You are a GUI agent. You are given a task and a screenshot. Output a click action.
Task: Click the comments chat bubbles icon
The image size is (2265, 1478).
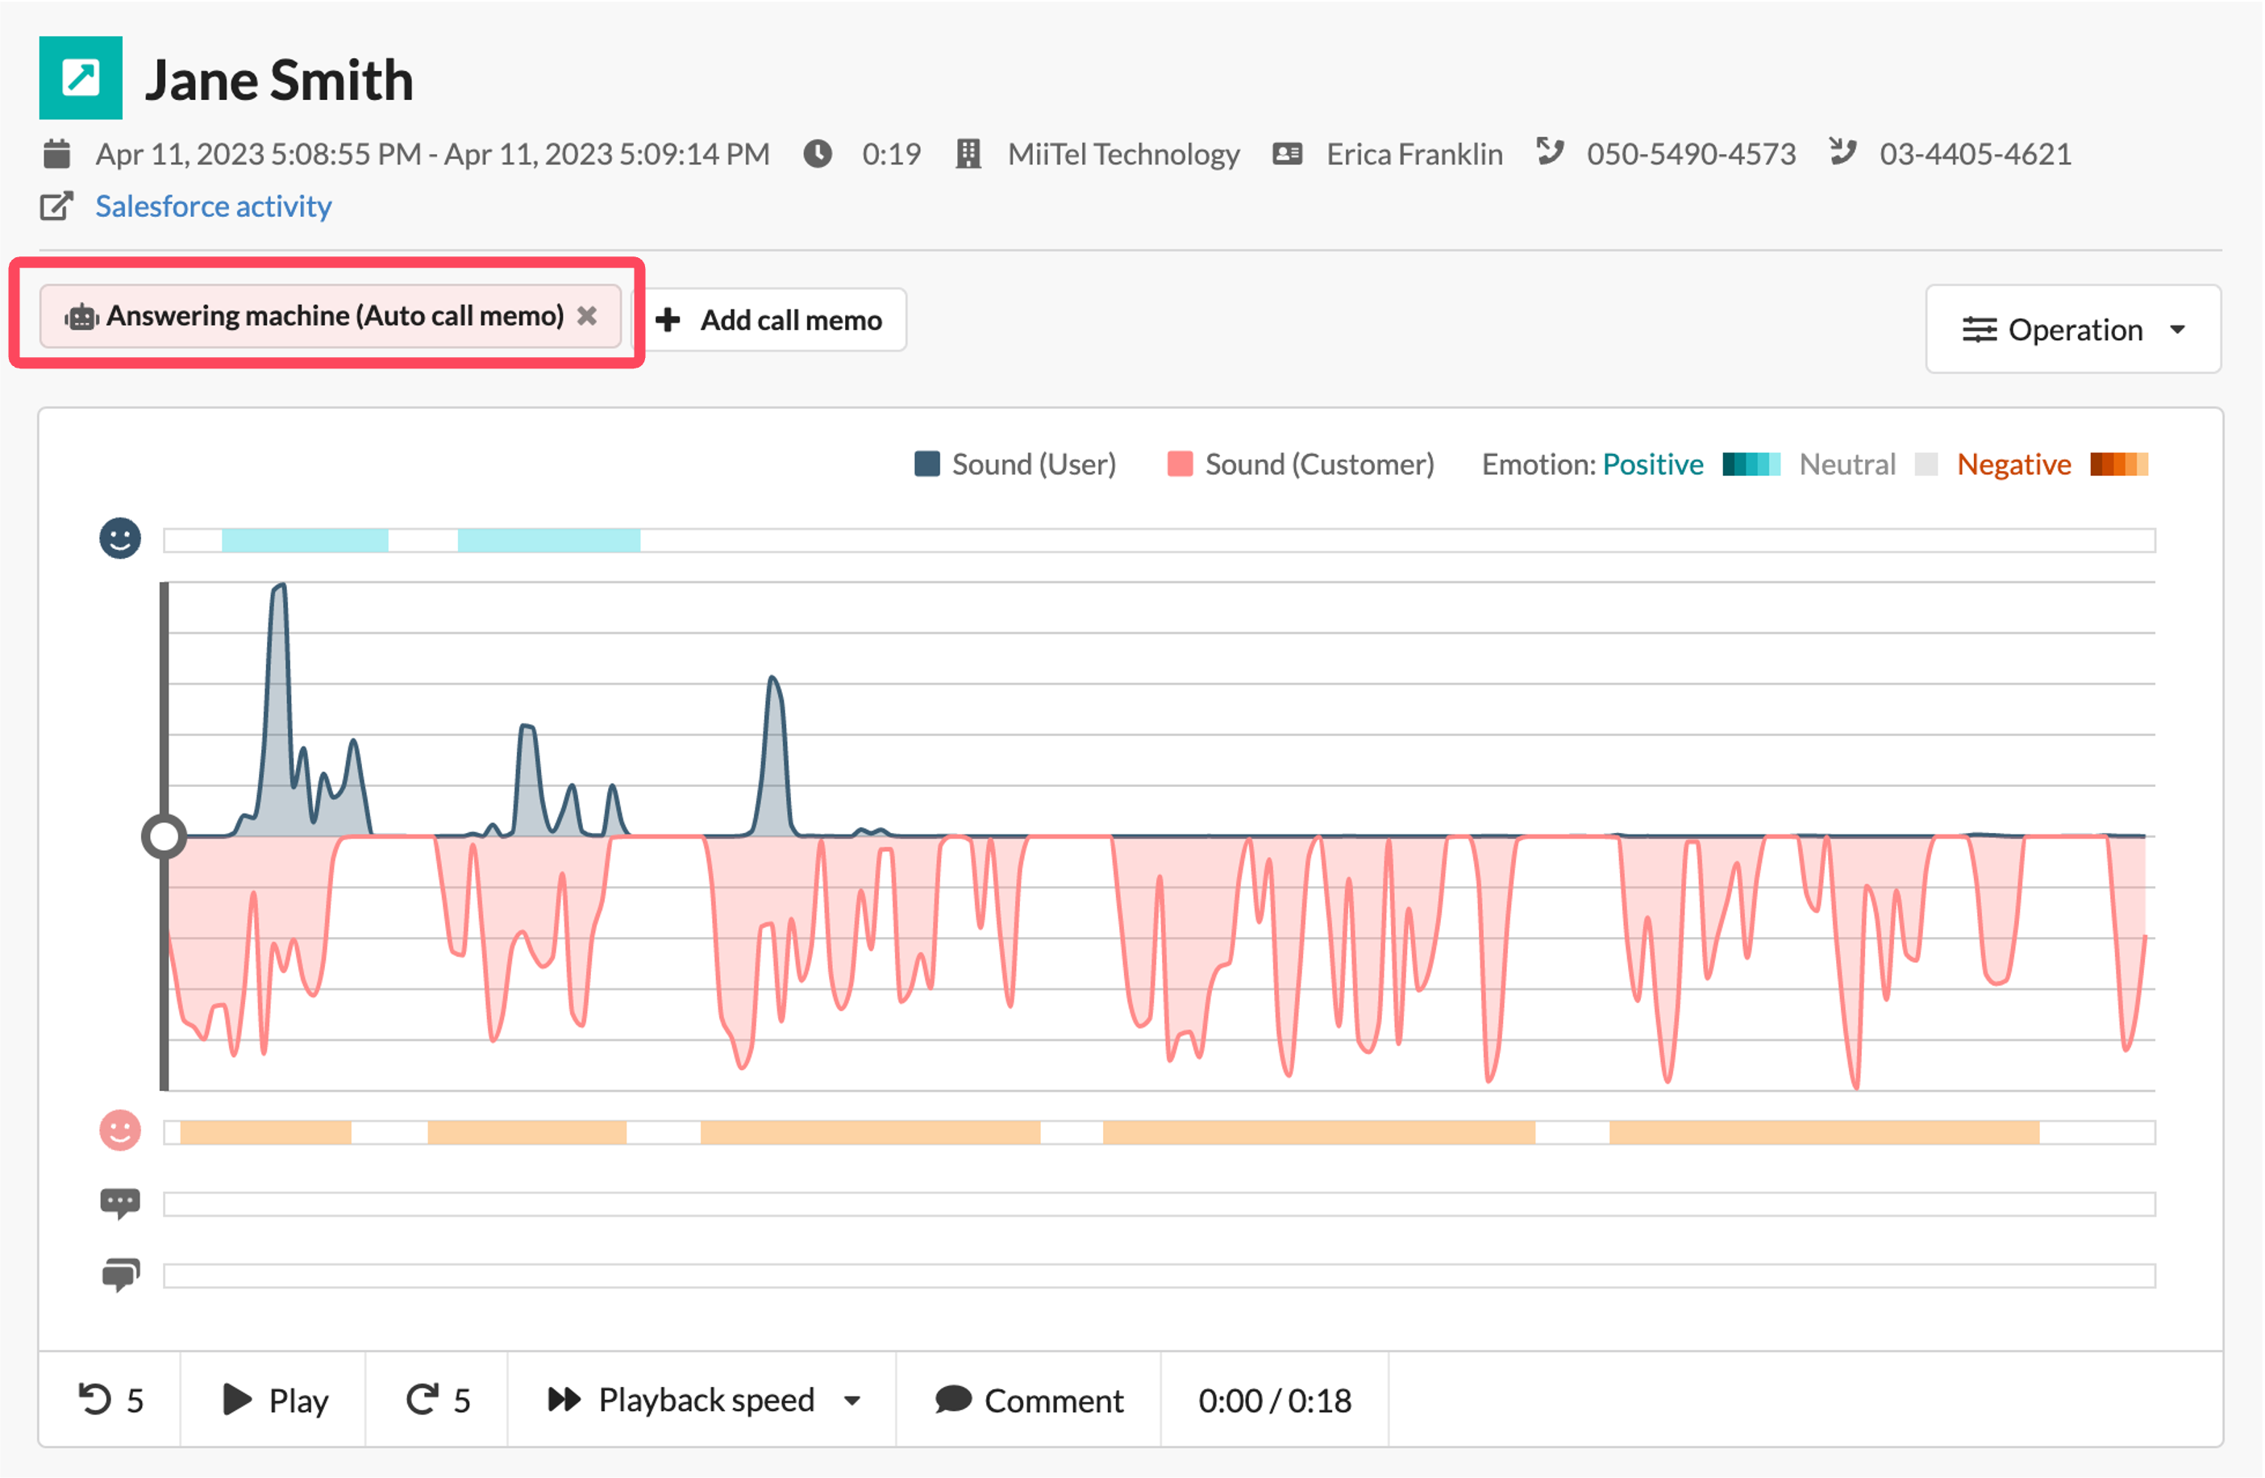click(121, 1276)
